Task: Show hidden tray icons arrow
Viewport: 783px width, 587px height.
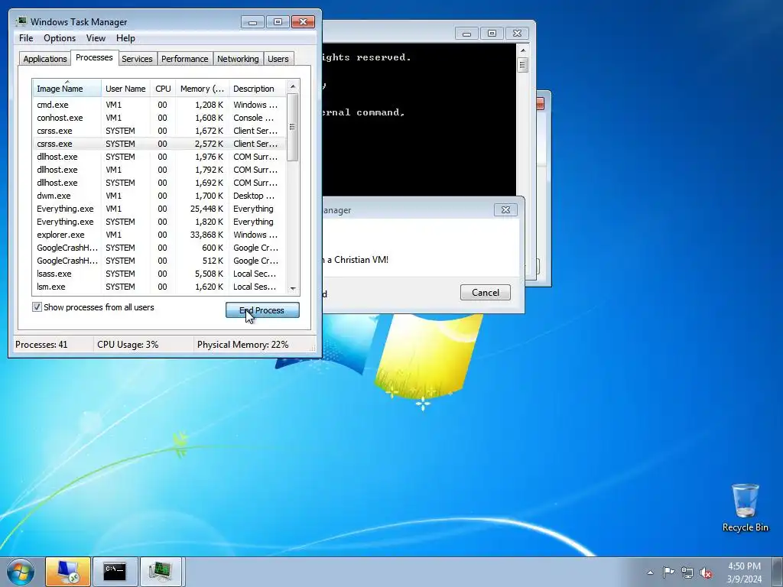Action: tap(650, 572)
